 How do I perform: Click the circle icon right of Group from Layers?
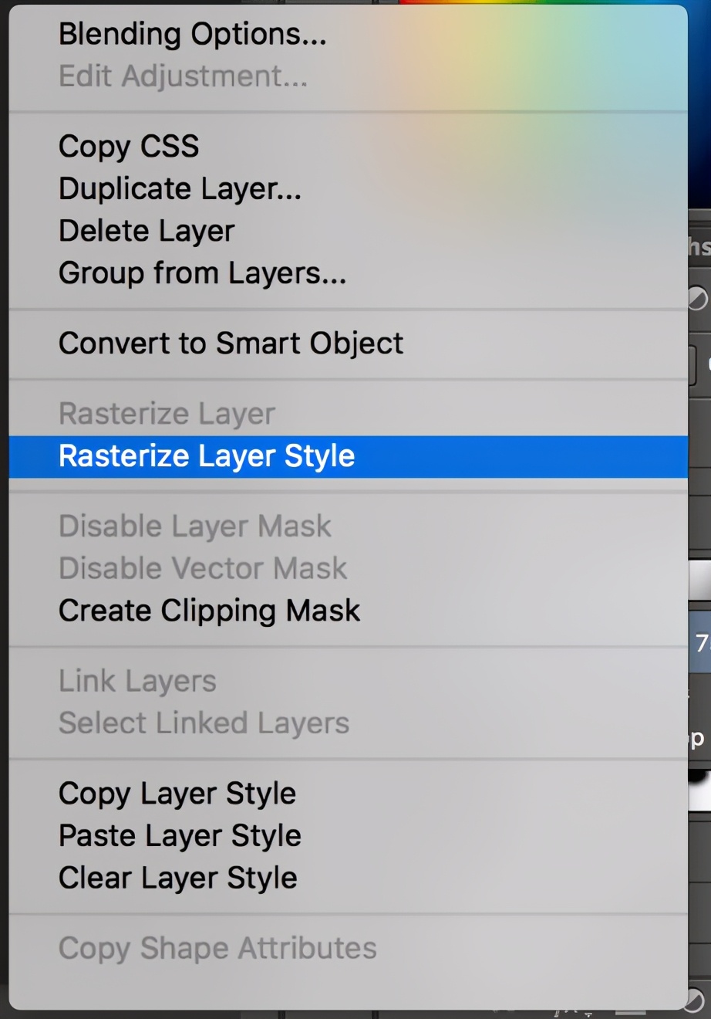[698, 298]
